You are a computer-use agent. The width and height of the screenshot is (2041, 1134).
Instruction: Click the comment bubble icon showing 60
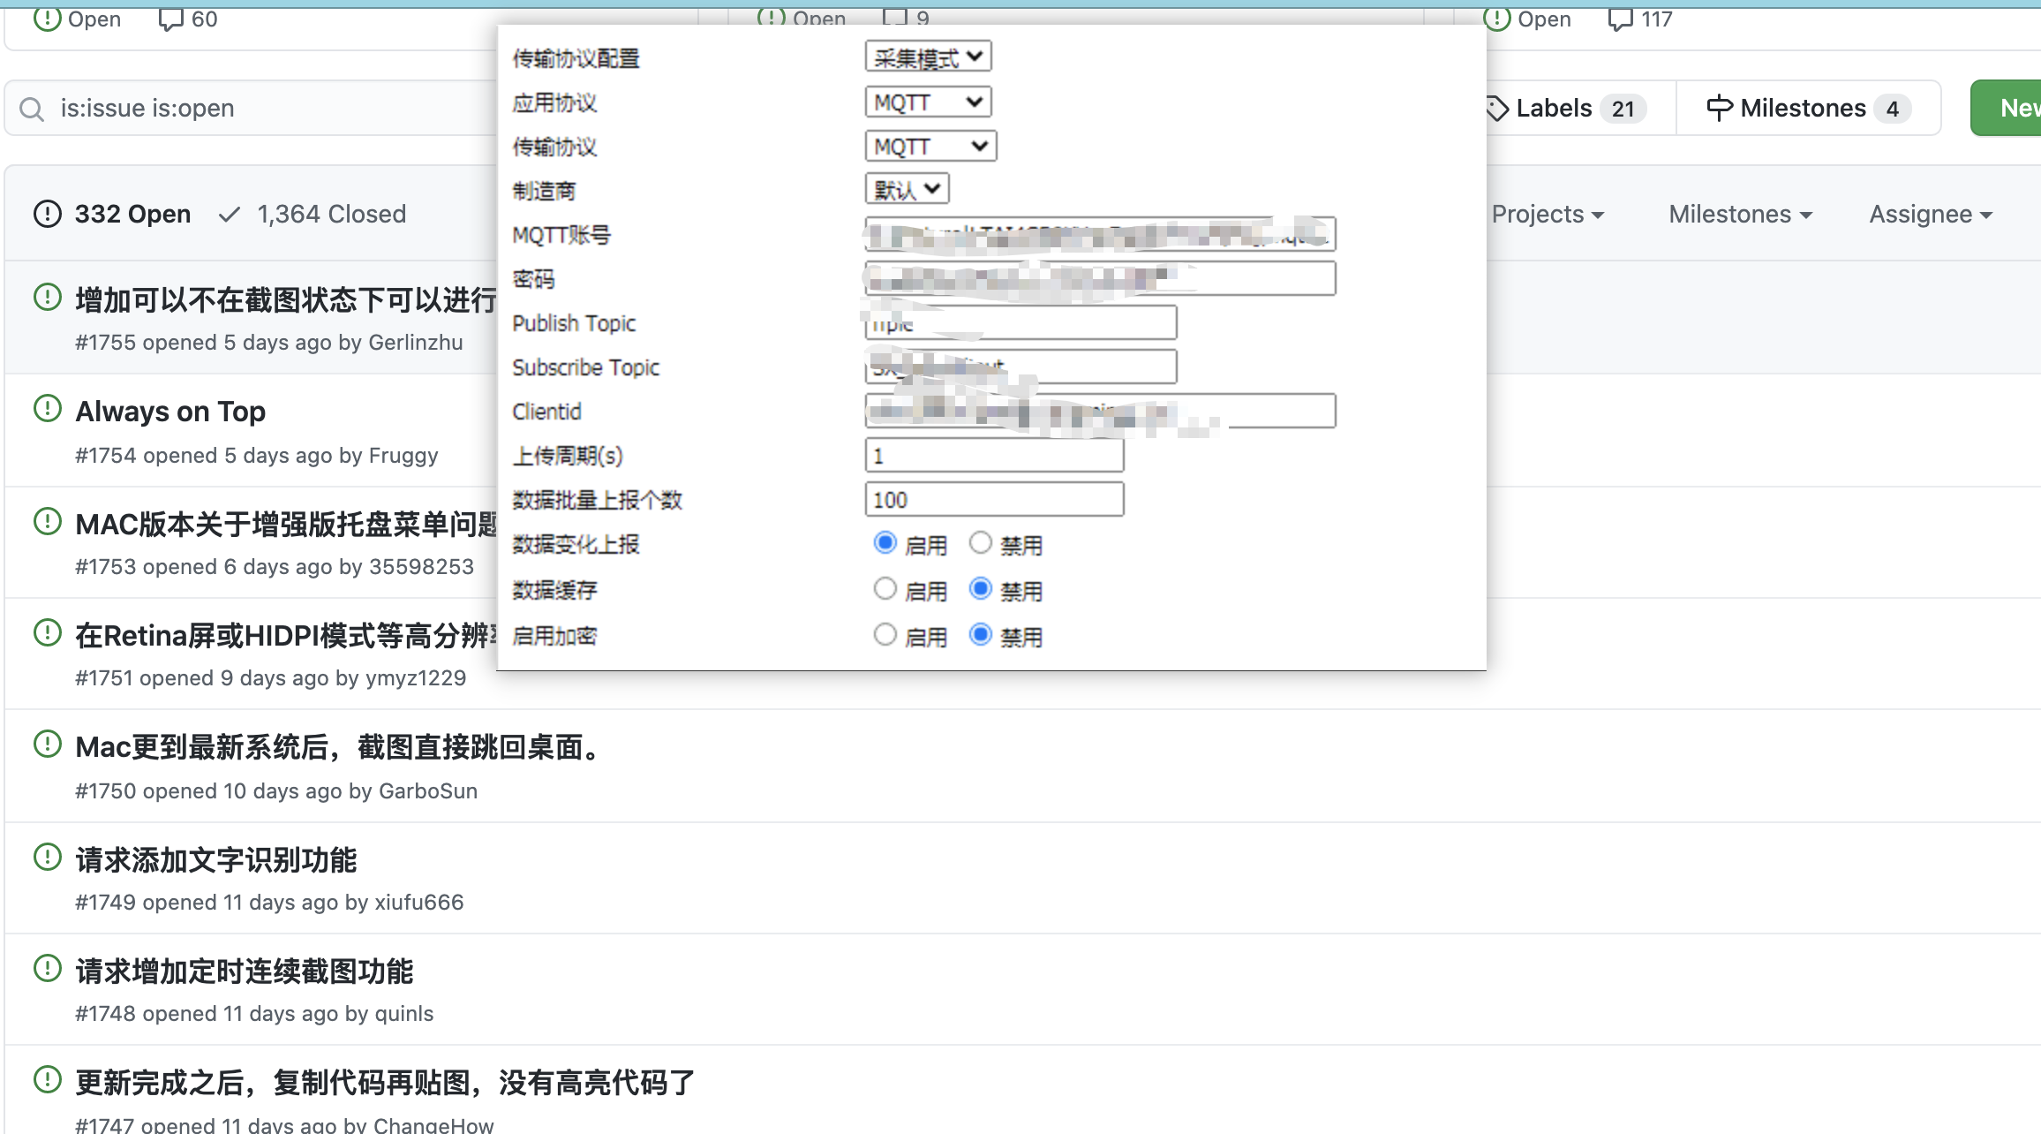(170, 19)
